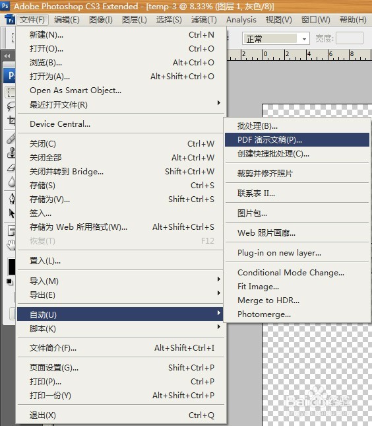This screenshot has height=426, width=372.
Task: Open the 选择(S) menu
Action: pyautogui.click(x=169, y=20)
